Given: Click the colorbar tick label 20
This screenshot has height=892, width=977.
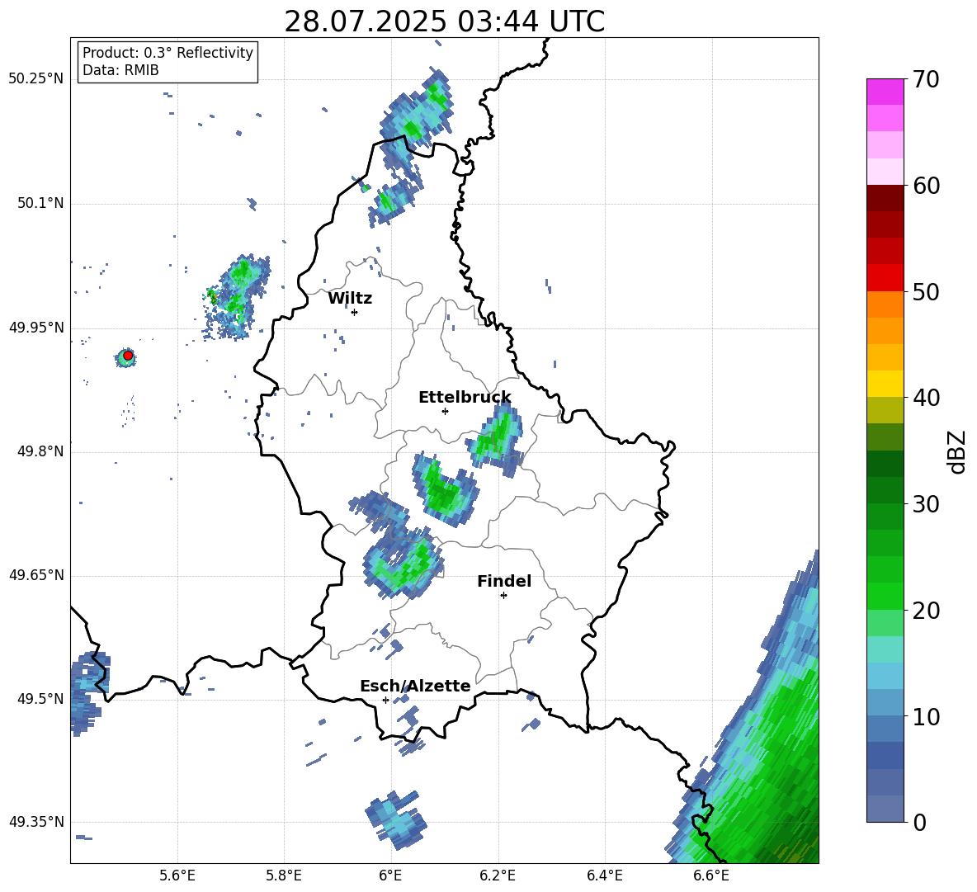Looking at the screenshot, I should (x=926, y=611).
